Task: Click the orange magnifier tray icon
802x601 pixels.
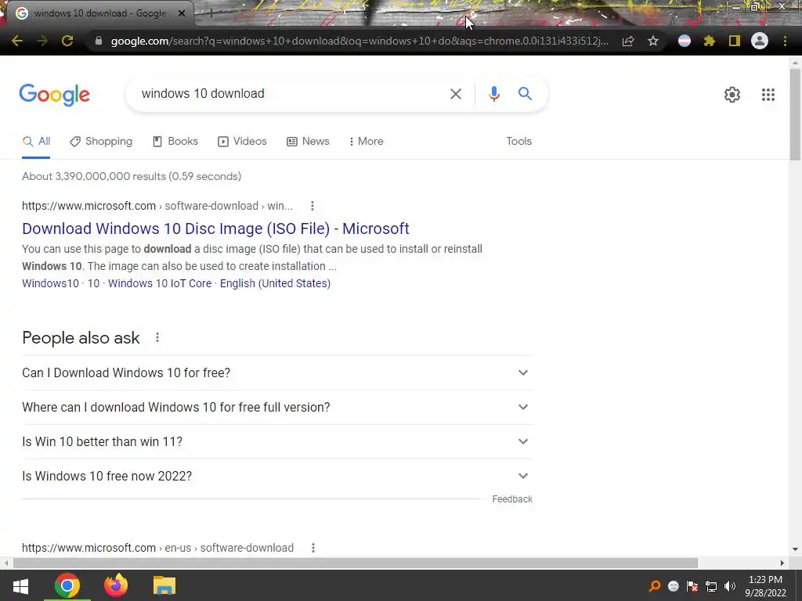Action: tap(655, 586)
